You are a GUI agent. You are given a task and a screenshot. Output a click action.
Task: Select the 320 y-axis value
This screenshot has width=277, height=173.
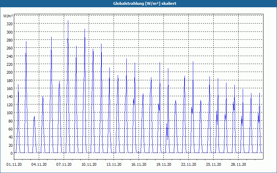10,24
